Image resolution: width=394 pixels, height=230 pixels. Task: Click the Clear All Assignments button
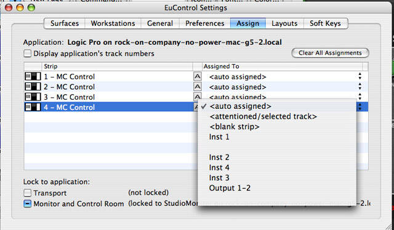(330, 53)
